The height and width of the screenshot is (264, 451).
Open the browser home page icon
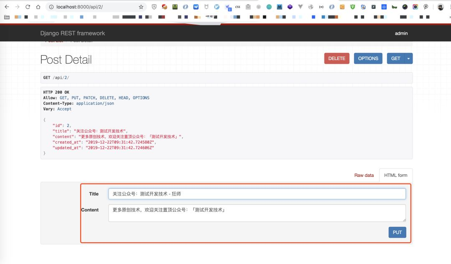(38, 7)
